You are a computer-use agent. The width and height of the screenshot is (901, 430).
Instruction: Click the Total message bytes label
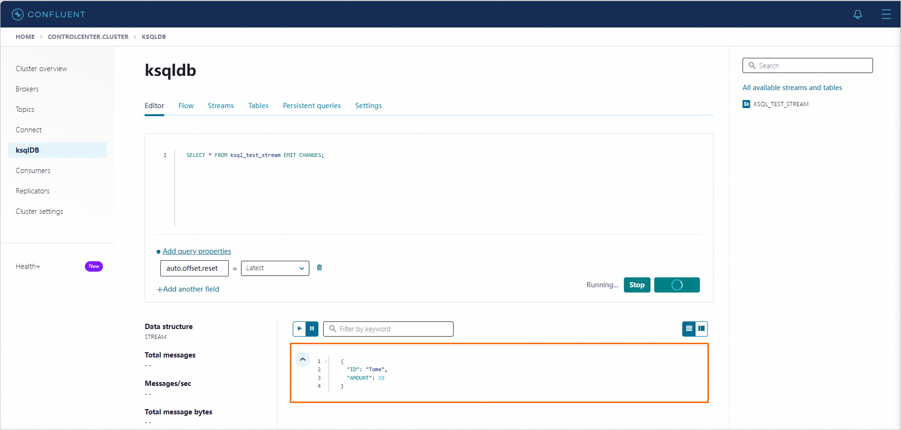pos(178,412)
